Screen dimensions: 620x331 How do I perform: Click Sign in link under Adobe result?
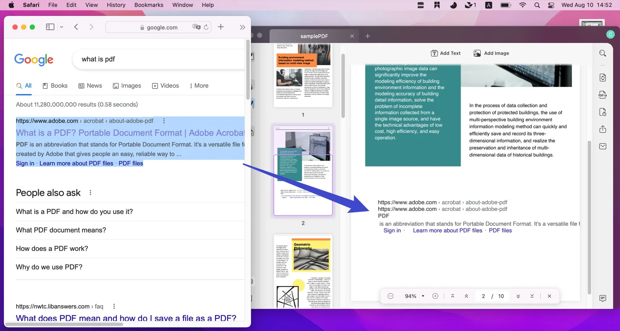pos(25,163)
